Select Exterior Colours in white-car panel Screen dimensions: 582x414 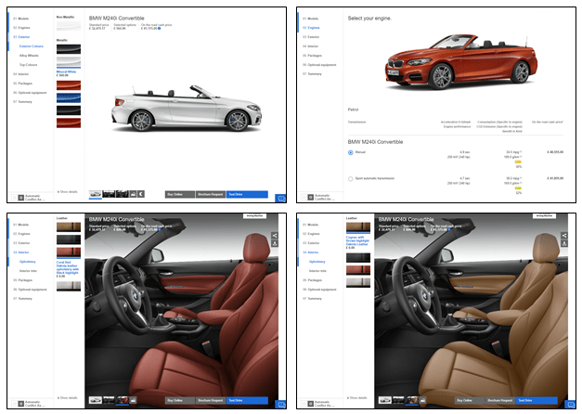[x=32, y=46]
